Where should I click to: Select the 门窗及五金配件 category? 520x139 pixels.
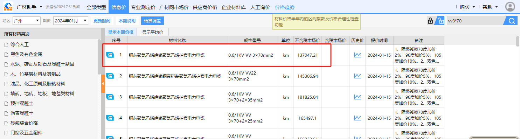click(27, 133)
